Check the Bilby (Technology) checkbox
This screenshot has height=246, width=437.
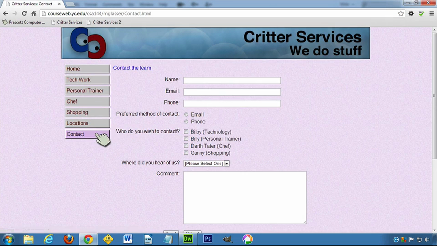click(x=186, y=132)
